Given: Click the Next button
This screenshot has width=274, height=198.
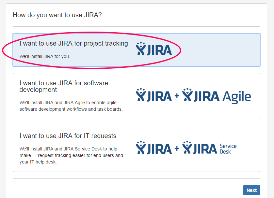Looking at the screenshot, I should (251, 190).
